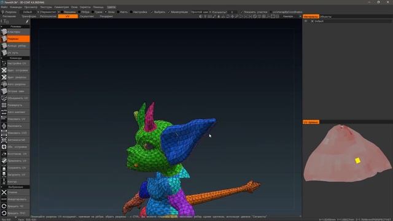This screenshot has width=393, height=221.
Task: Load layout via Загрузить UV
Action: coord(15,174)
